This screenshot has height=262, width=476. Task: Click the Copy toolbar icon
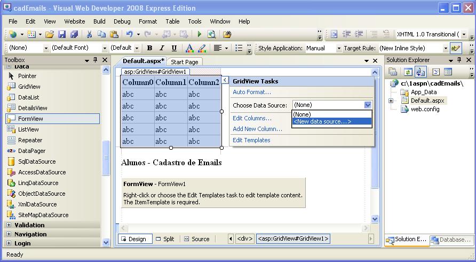click(x=102, y=34)
